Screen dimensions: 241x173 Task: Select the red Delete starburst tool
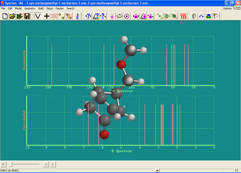tap(54, 16)
